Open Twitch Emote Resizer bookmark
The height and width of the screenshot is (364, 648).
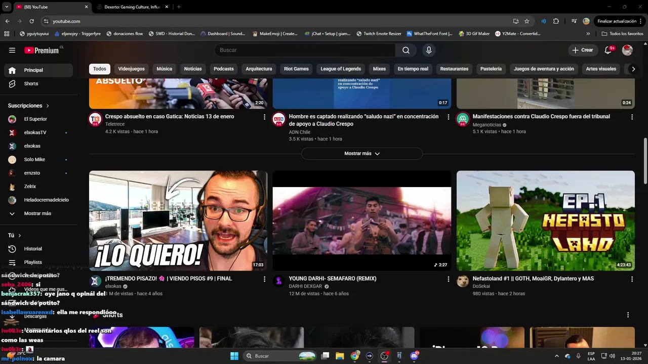(x=379, y=34)
